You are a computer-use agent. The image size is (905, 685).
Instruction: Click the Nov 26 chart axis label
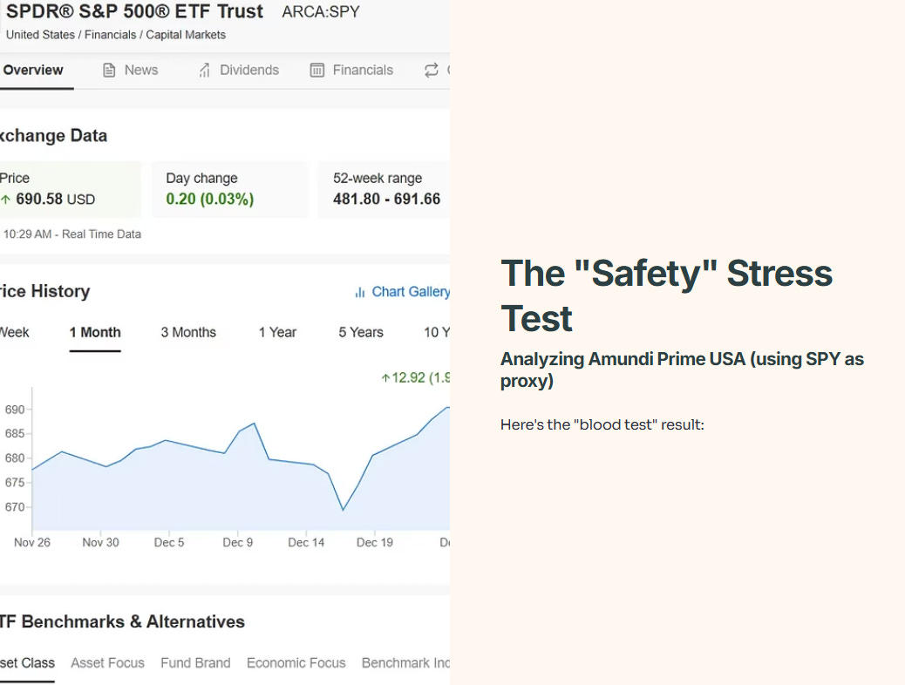coord(32,542)
